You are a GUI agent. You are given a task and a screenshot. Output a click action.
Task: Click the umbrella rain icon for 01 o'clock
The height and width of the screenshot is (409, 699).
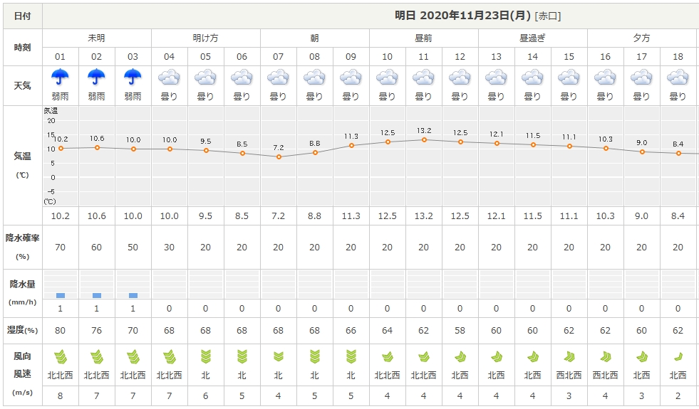pos(60,77)
